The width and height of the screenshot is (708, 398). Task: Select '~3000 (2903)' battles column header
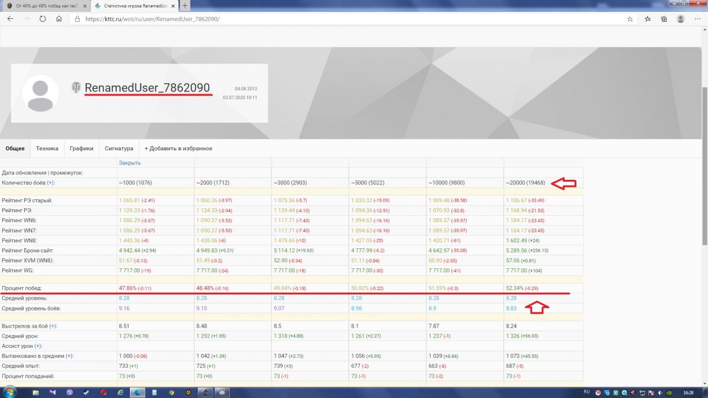pyautogui.click(x=290, y=183)
